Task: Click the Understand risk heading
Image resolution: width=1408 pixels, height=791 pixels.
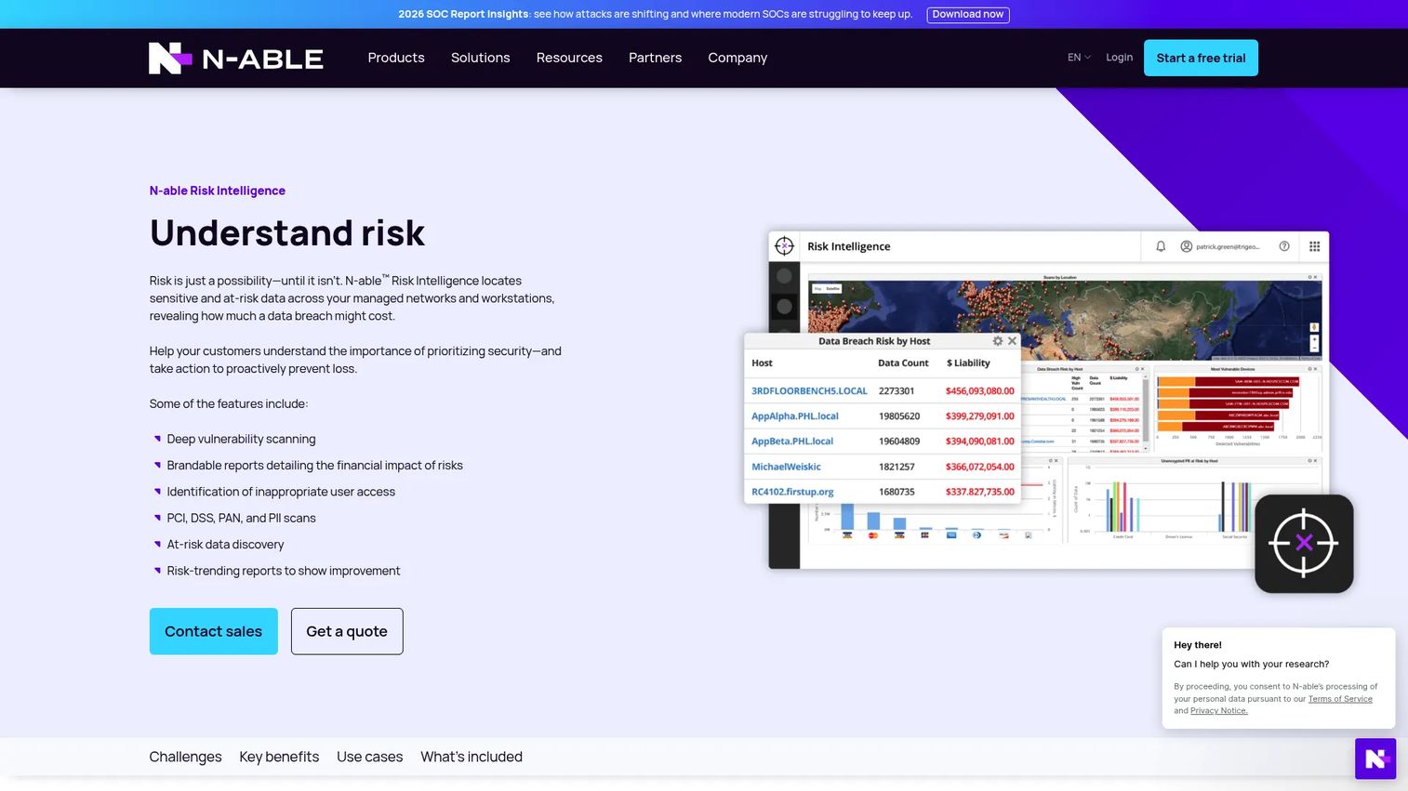Action: coord(287,232)
